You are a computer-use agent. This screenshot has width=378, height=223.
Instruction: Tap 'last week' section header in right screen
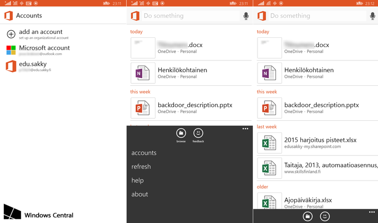tap(266, 127)
